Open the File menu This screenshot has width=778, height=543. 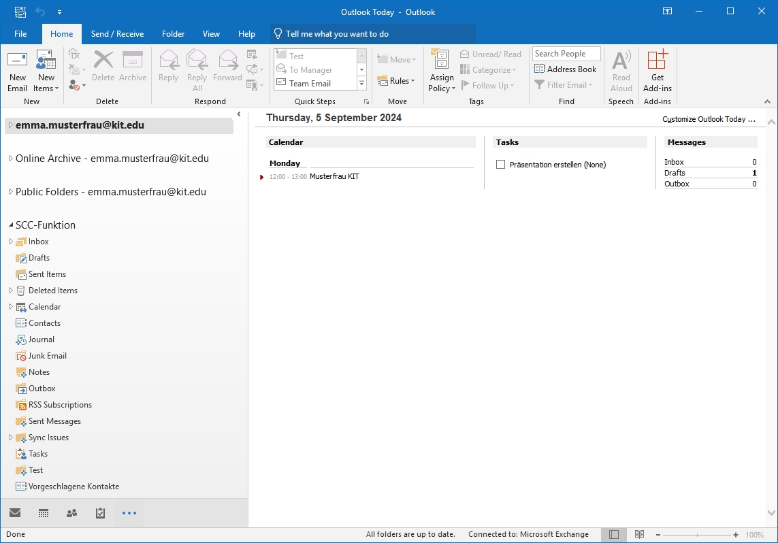[20, 34]
